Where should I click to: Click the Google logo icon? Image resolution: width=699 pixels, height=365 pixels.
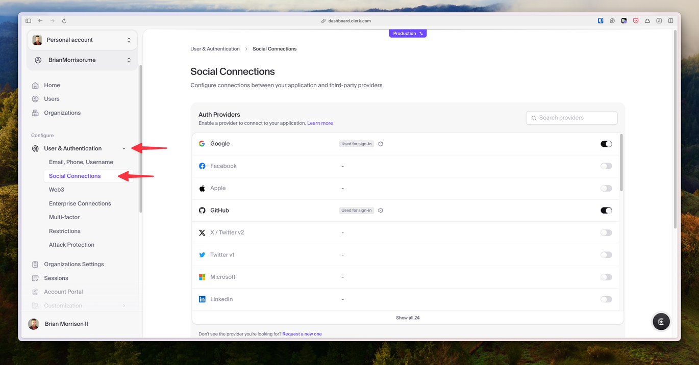202,144
